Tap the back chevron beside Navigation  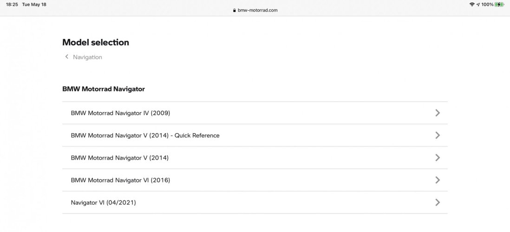pos(67,57)
